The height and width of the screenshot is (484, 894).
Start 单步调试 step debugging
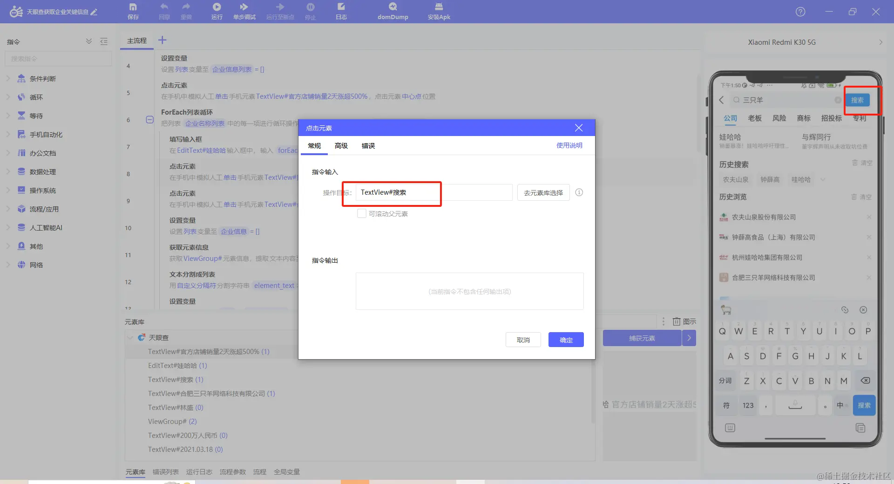point(244,11)
